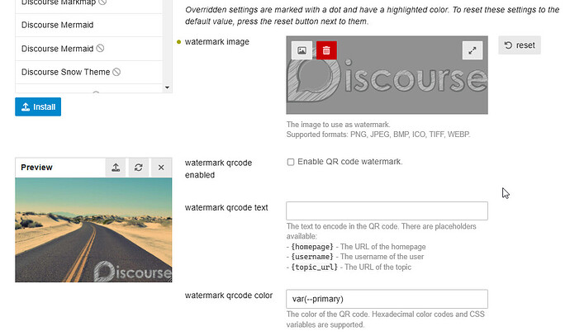Screen dimensions: 570x336
Task: Click the Discourse watermark image preview
Action: 387,75
